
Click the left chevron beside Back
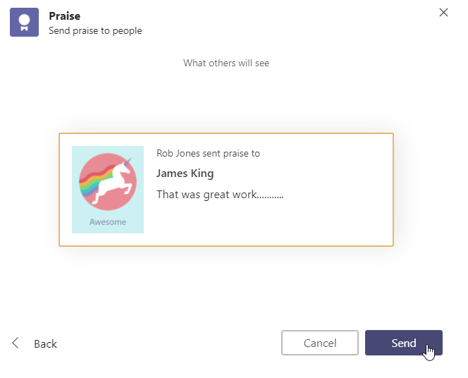(16, 343)
